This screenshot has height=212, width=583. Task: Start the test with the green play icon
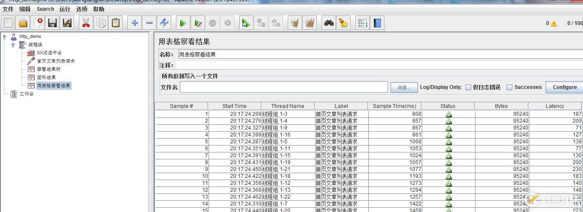pos(183,23)
